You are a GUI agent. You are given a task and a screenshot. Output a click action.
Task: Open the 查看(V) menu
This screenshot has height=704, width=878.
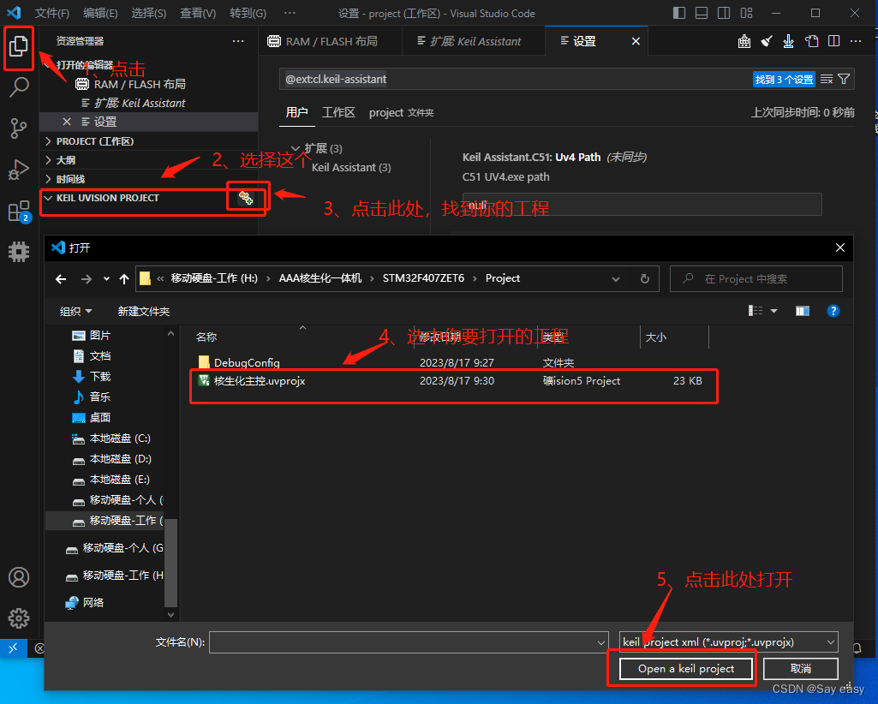click(x=198, y=13)
